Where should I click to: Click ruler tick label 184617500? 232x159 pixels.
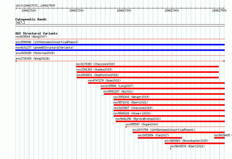[219, 10]
